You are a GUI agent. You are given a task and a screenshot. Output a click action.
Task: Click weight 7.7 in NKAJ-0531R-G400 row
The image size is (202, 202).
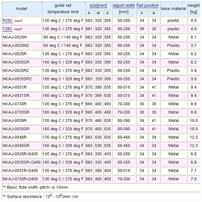[194, 171]
